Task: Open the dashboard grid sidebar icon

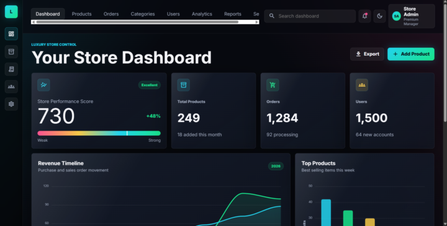Action: (11, 34)
